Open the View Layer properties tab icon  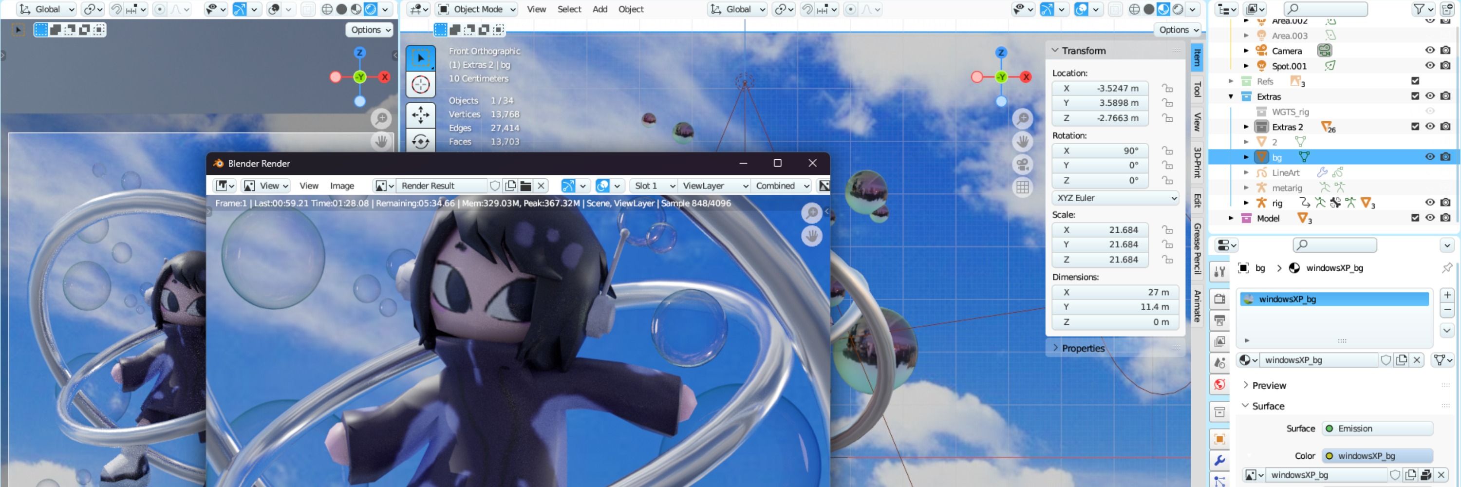click(1220, 341)
